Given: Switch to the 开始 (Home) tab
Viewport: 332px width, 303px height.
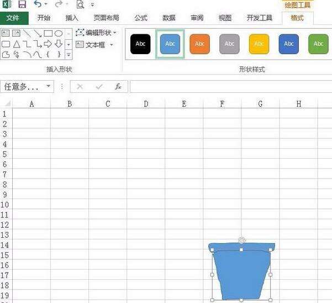Looking at the screenshot, I should (44, 18).
